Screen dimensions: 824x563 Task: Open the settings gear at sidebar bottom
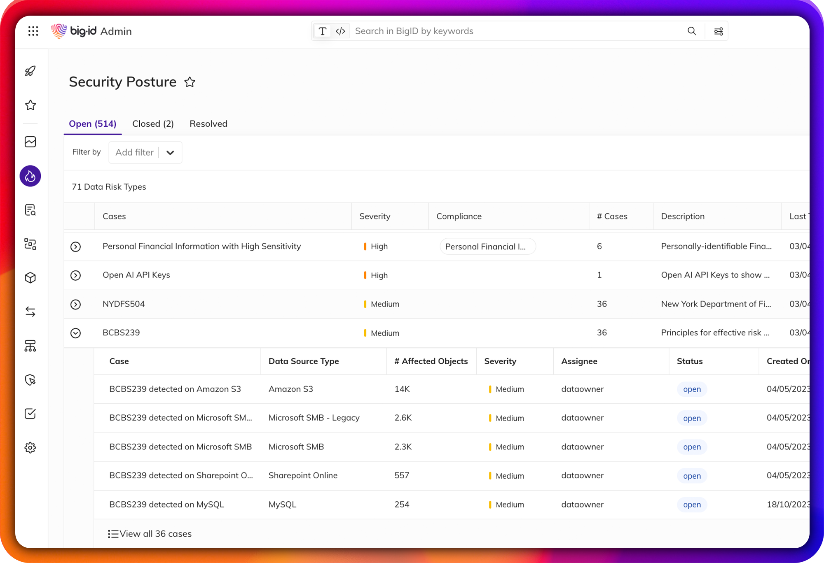(30, 448)
